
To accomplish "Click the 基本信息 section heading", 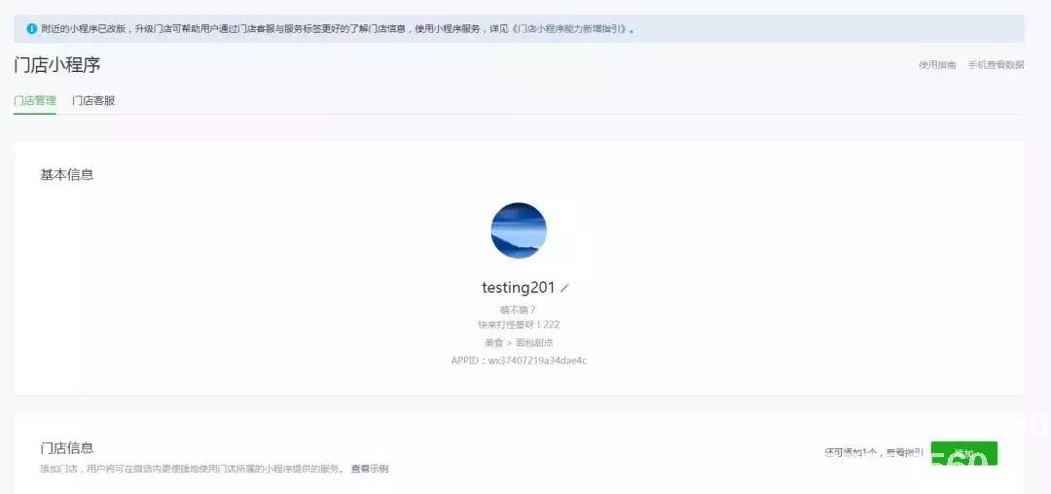I will point(67,175).
